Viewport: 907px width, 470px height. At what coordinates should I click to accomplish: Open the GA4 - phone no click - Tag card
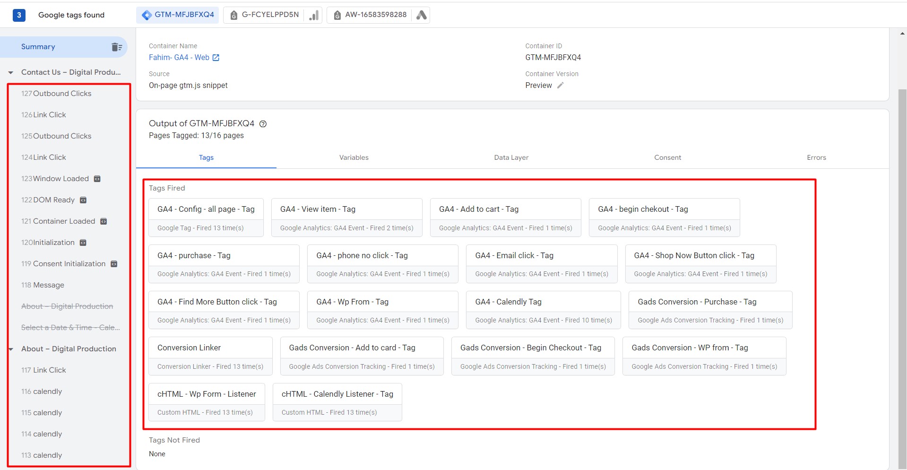(x=383, y=264)
